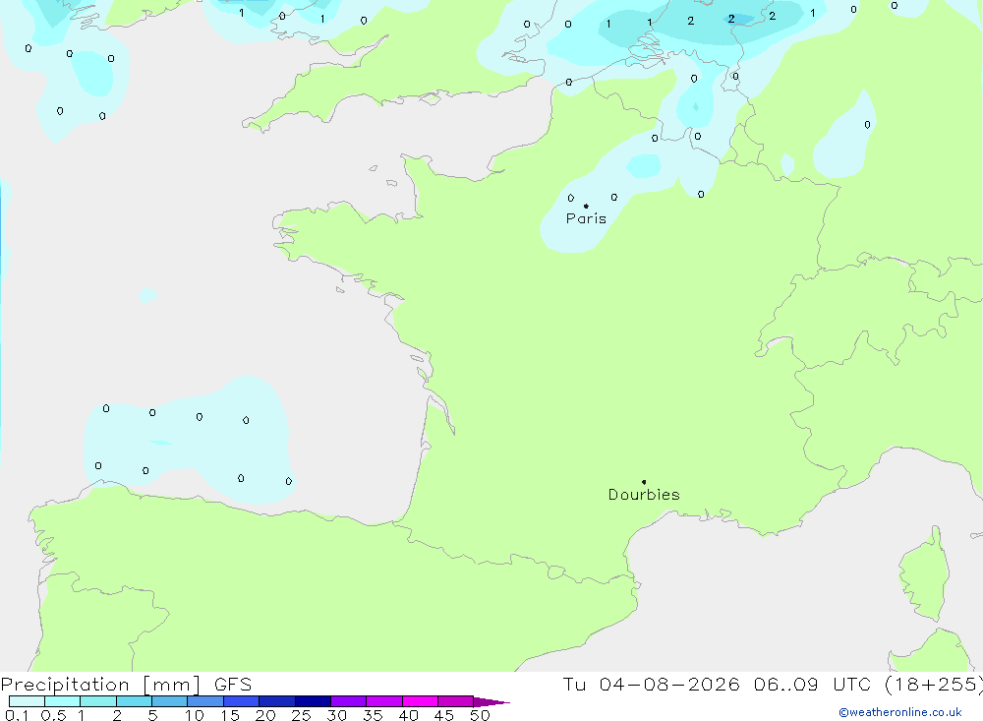Click the legend arrow tip above 50
The width and height of the screenshot is (983, 721).
coord(491,702)
